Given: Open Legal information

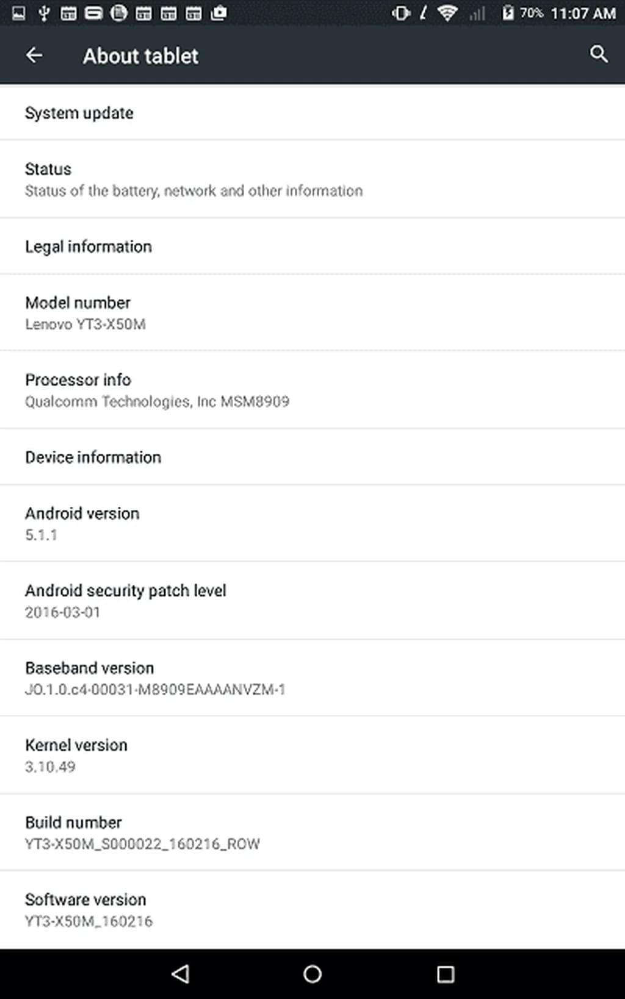Looking at the screenshot, I should click(312, 246).
